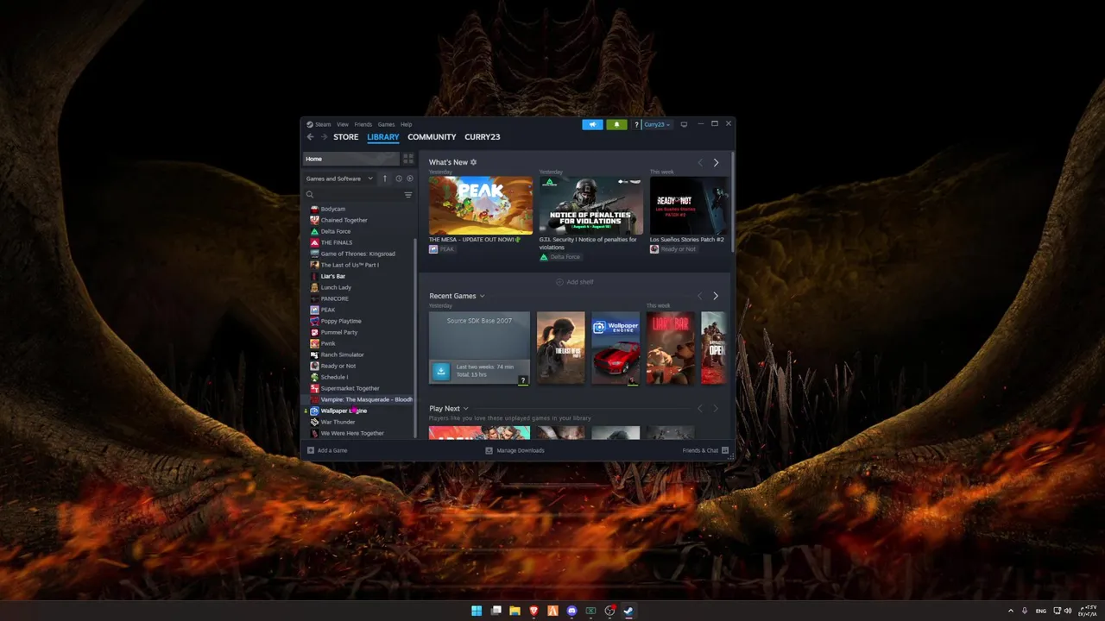
Task: Select THE FINALS in the game list
Action: (337, 242)
